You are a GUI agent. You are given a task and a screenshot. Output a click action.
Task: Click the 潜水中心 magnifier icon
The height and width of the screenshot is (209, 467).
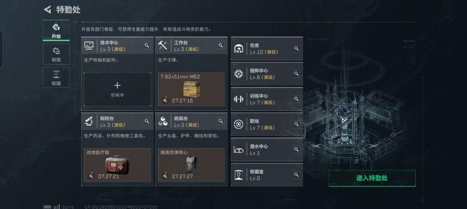(296, 149)
